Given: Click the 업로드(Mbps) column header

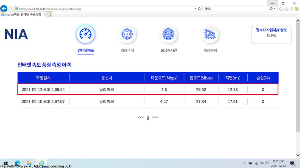Looking at the screenshot, I should point(201,78).
